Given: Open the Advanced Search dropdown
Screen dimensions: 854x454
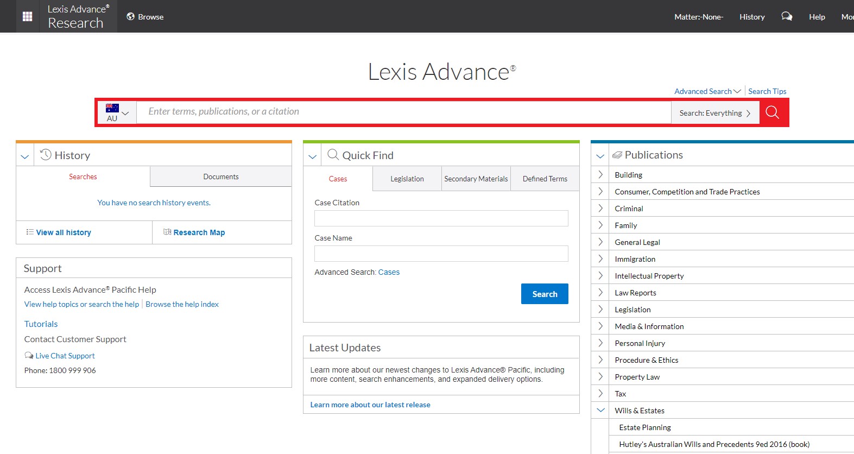Looking at the screenshot, I should point(707,91).
